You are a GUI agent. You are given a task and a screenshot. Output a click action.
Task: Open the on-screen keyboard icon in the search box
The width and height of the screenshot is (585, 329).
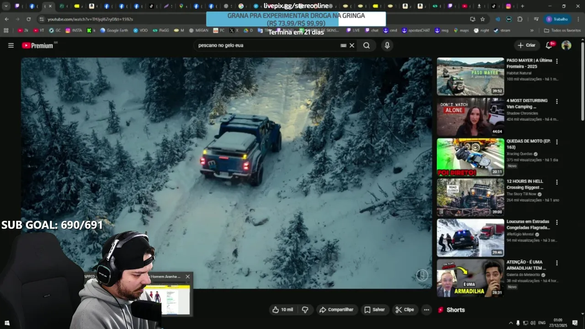coord(343,45)
